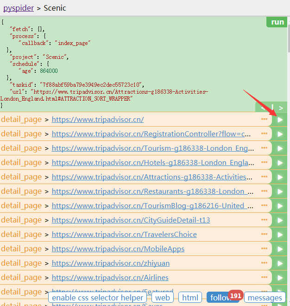Image resolution: width=290 pixels, height=306 pixels.
Task: Expand details dots on RegistrationController row
Action: click(x=264, y=134)
